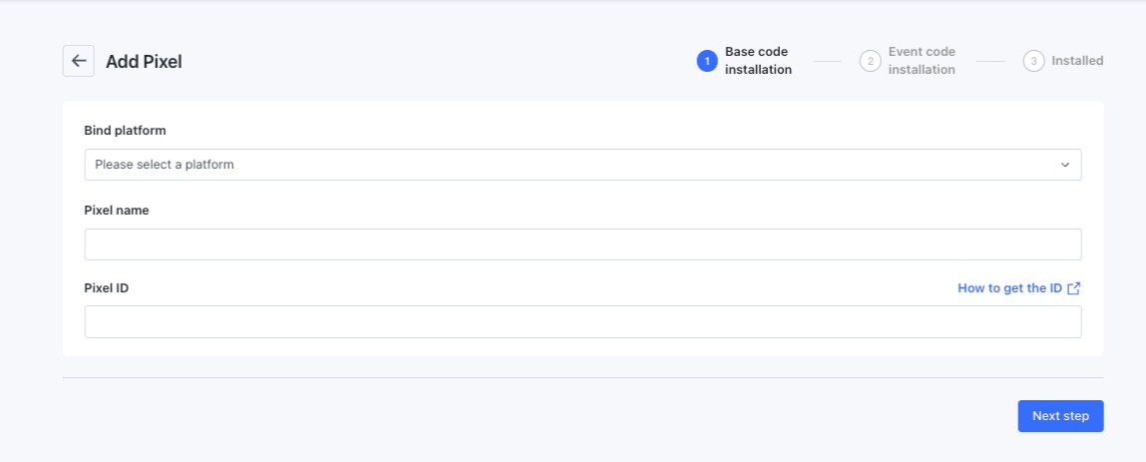Select the 'Event code installation' step label
The image size is (1146, 462).
[x=922, y=61]
